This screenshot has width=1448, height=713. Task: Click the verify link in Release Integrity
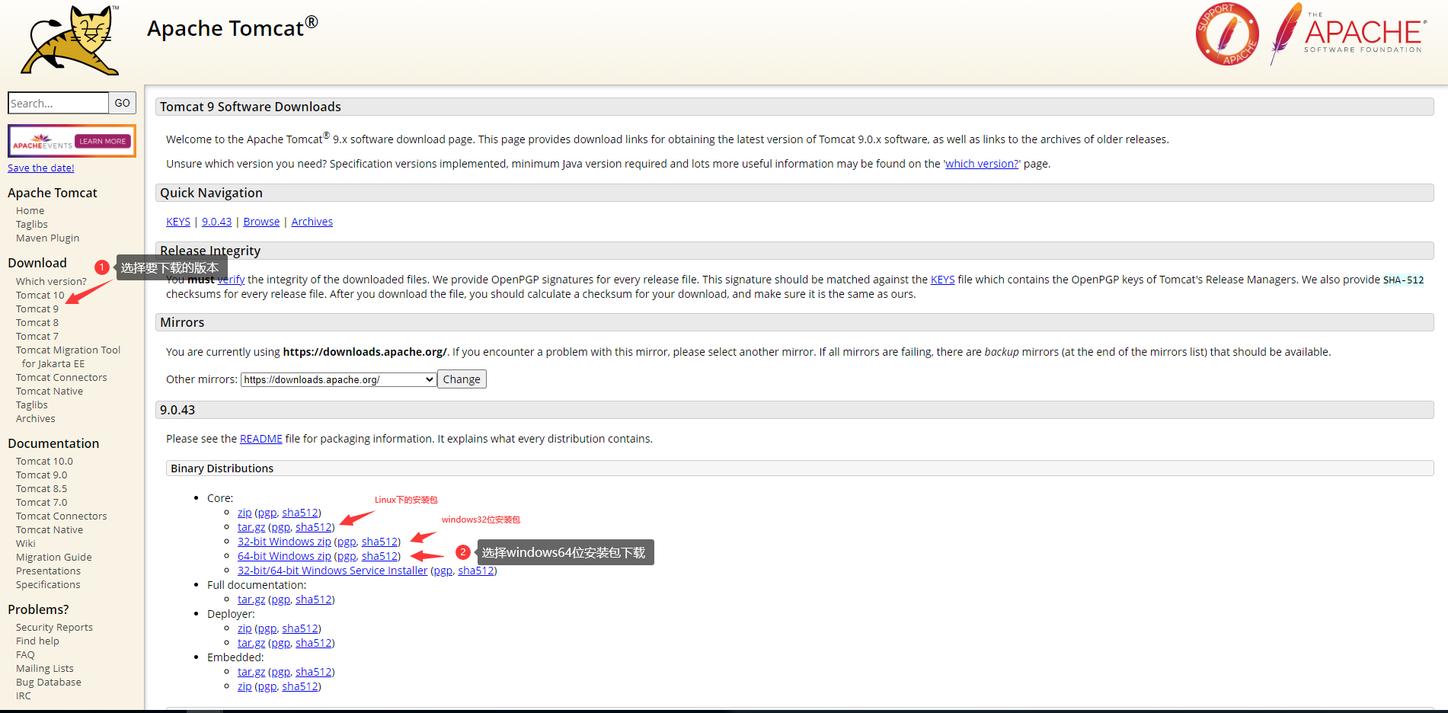pos(231,280)
